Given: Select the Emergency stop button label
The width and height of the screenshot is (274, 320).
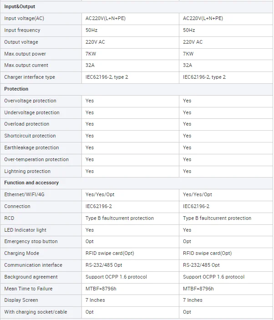Looking at the screenshot, I should pos(31,241).
